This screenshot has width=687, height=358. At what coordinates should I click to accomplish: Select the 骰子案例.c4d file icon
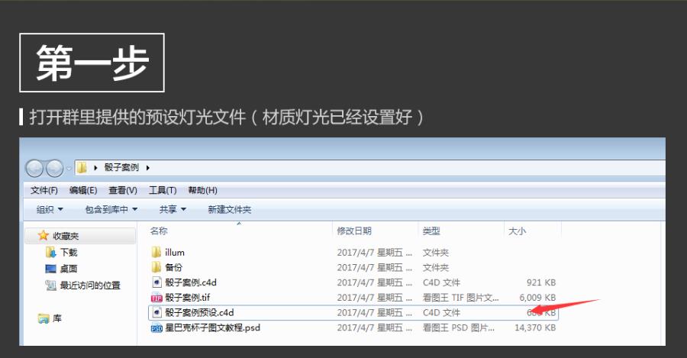point(156,282)
